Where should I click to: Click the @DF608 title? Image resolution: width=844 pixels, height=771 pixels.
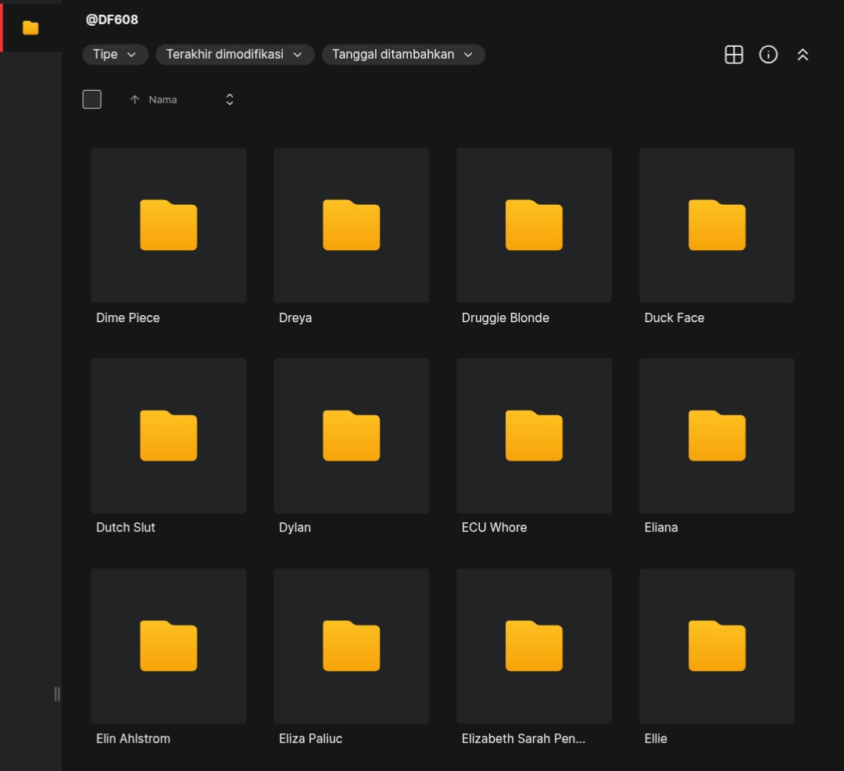point(112,20)
